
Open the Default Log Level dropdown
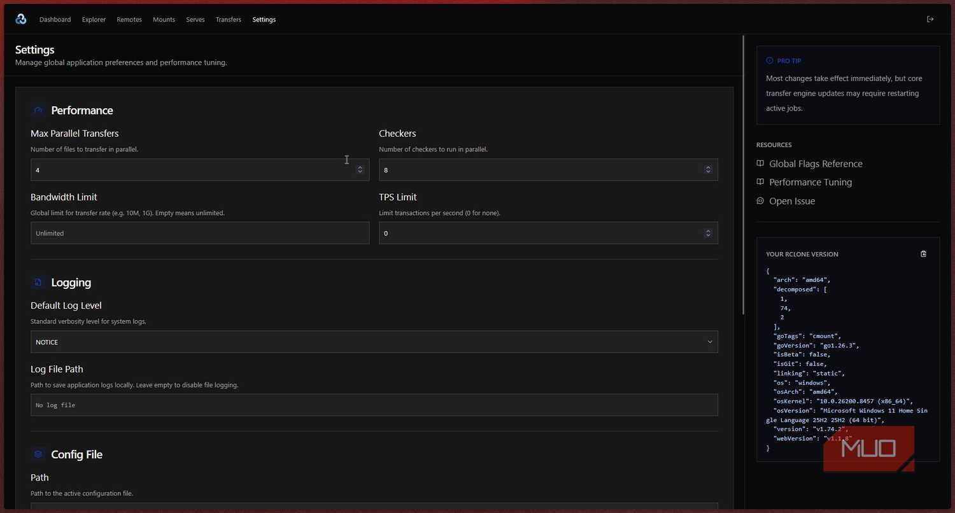(374, 342)
